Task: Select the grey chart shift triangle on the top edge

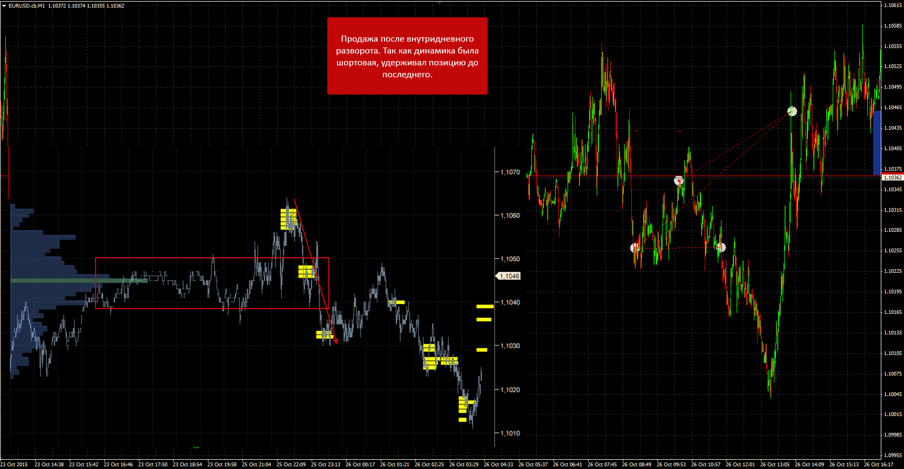Action: [440, 2]
